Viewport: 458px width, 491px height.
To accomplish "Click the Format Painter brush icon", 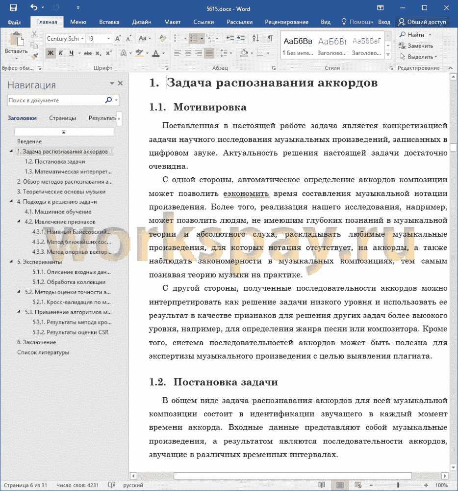I will (34, 56).
